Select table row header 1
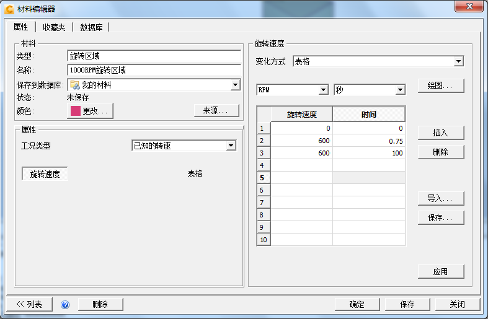 264,128
